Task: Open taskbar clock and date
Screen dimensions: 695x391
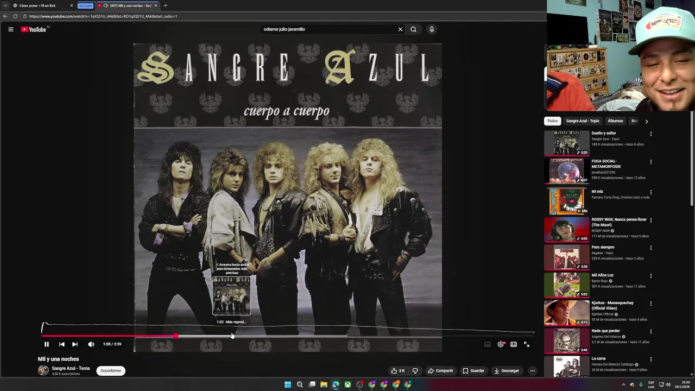Action: tap(683, 384)
